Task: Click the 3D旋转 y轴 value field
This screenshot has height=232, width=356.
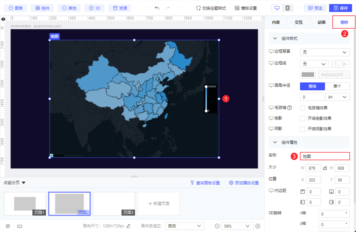Action: point(334,224)
